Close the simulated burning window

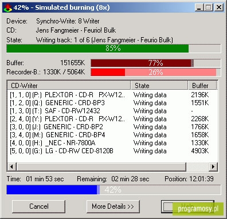(x=218, y=7)
